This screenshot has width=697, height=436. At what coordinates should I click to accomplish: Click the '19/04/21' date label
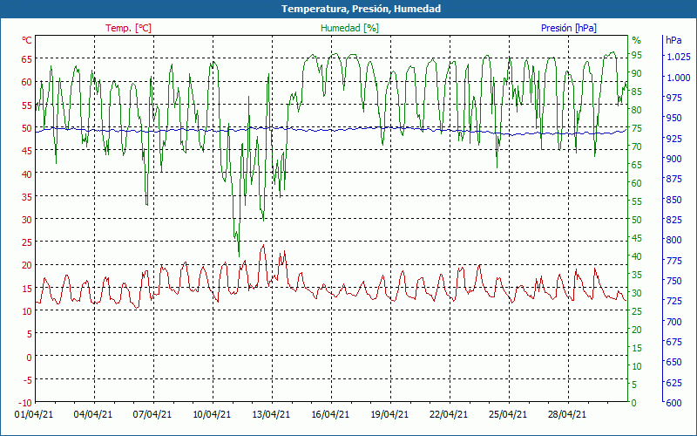(389, 414)
